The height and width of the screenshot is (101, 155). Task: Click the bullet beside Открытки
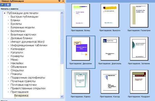pos(9,70)
